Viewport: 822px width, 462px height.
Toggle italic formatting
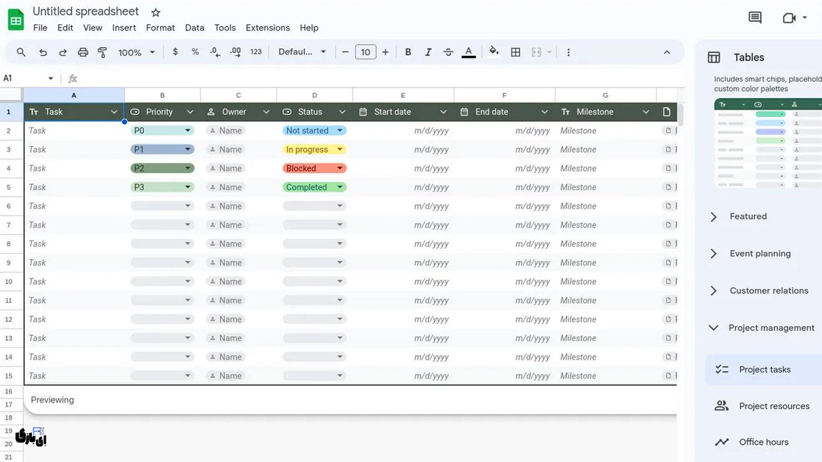coord(428,52)
